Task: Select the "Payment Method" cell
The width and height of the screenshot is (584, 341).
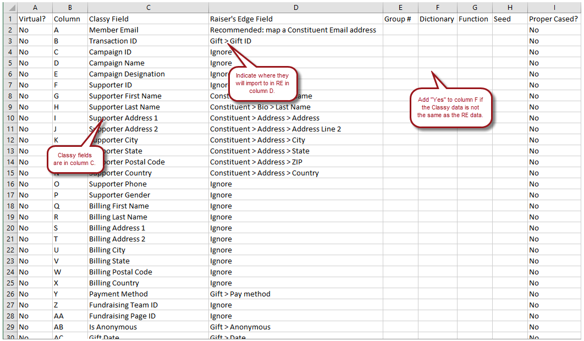Action: coord(148,294)
